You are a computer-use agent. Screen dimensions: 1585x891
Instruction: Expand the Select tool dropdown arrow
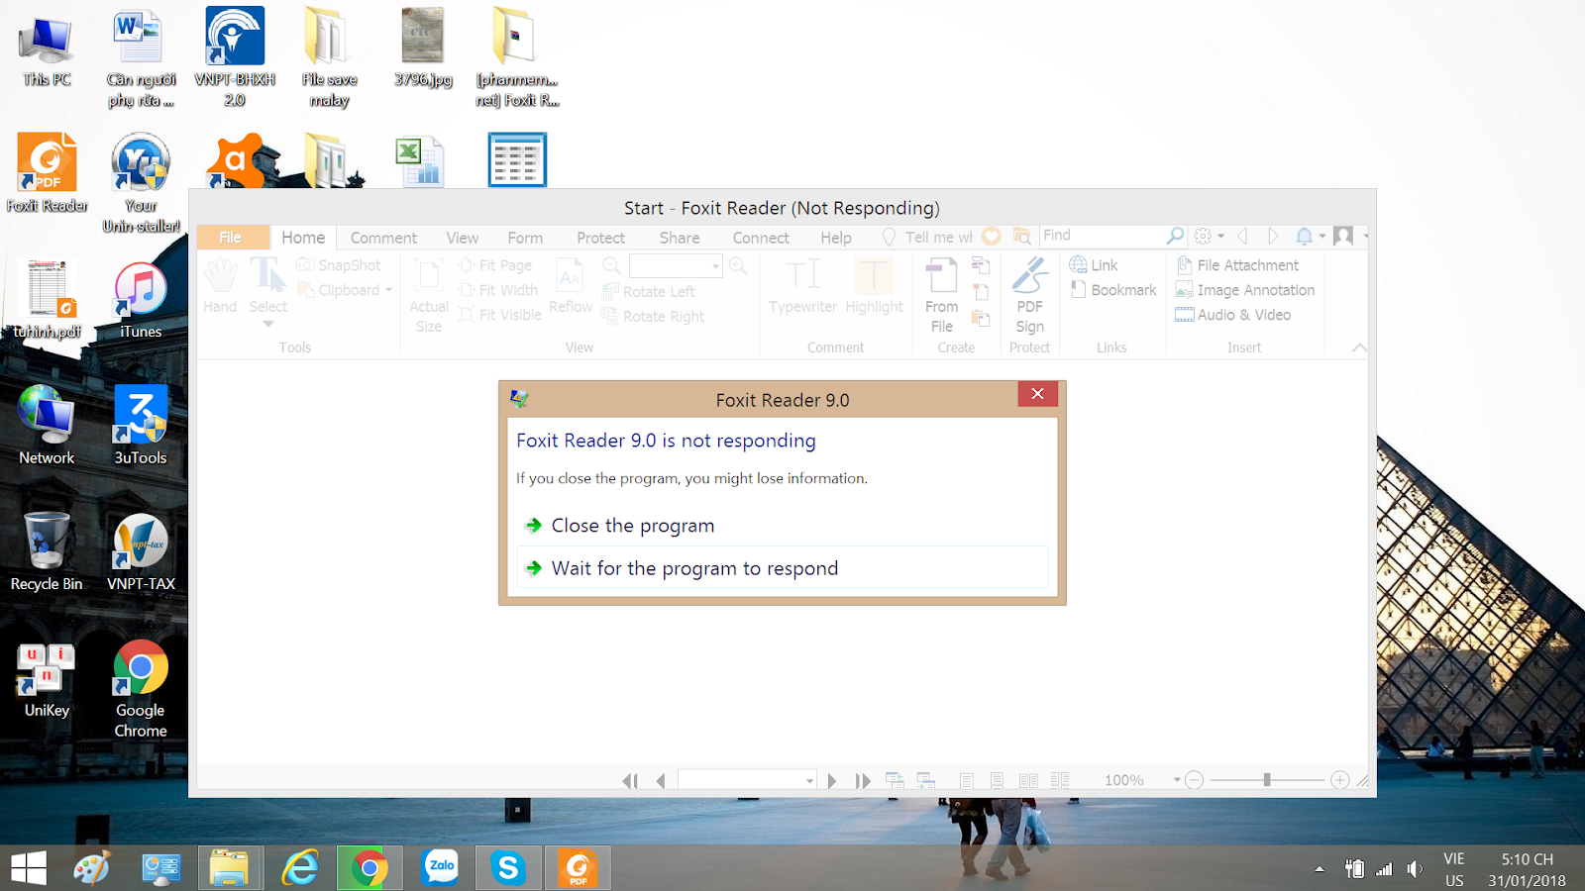[x=267, y=324]
